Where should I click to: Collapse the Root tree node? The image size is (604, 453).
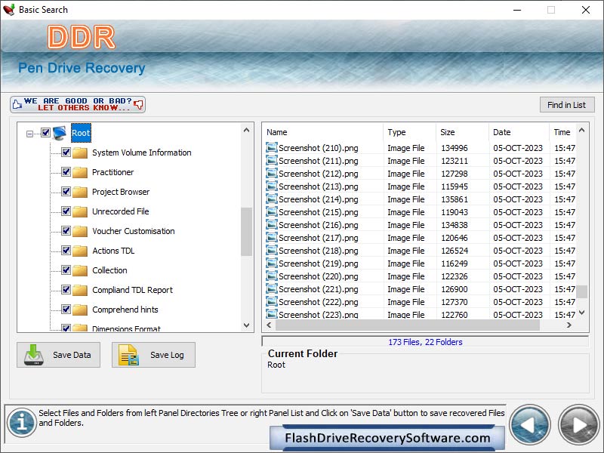[x=29, y=134]
